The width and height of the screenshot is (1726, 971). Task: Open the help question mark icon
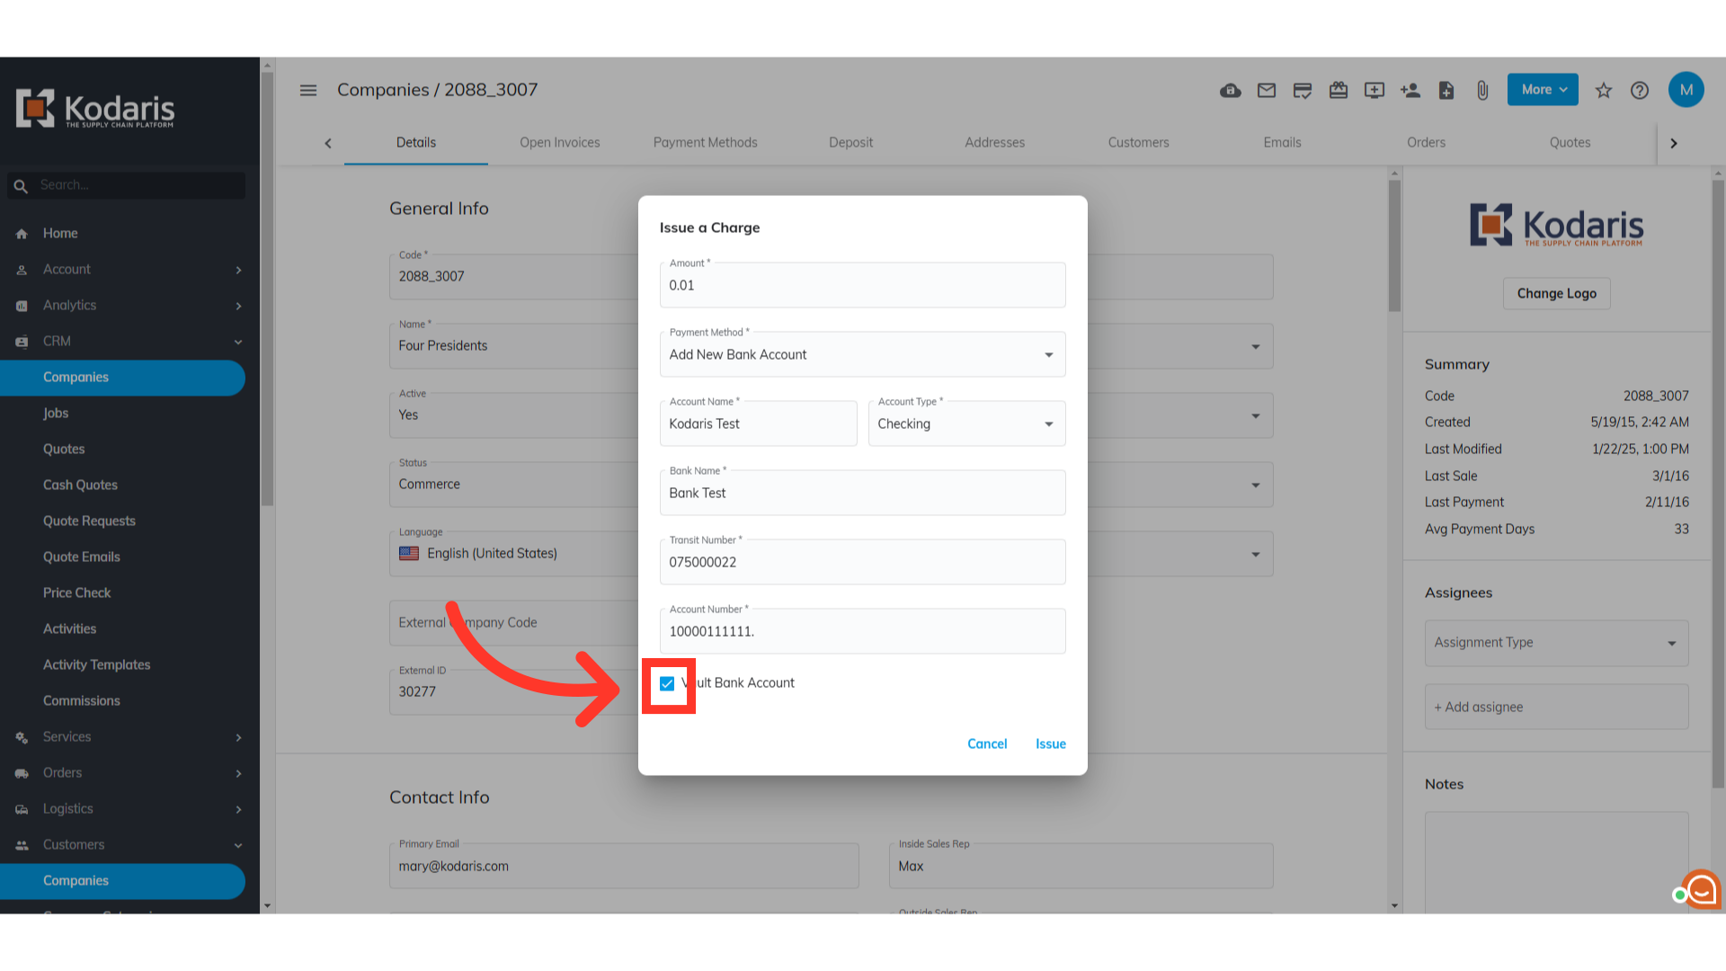(1640, 90)
